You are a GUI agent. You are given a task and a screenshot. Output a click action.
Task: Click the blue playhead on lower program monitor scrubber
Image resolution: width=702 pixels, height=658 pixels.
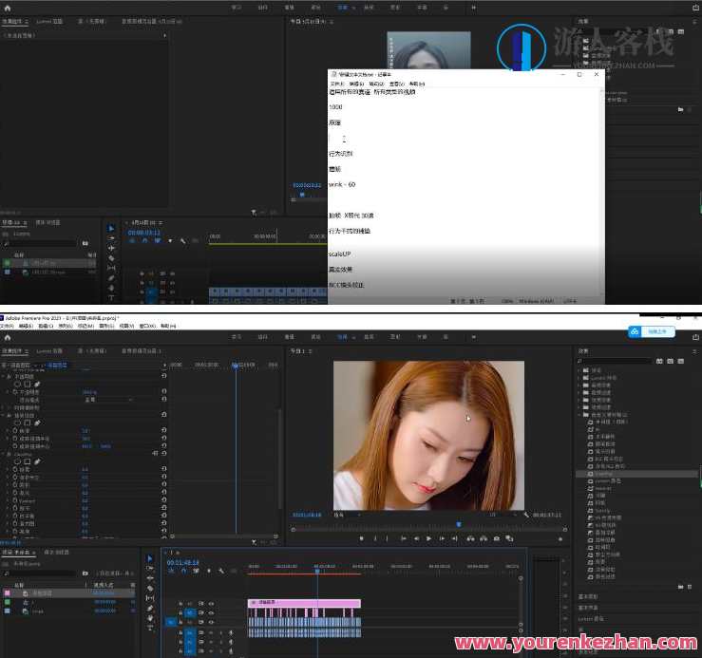tap(459, 523)
